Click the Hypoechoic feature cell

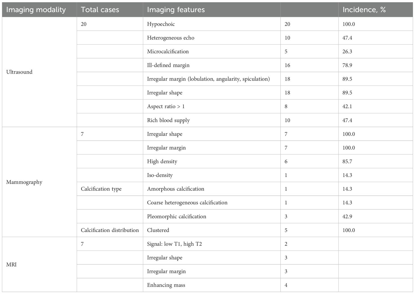click(161, 24)
